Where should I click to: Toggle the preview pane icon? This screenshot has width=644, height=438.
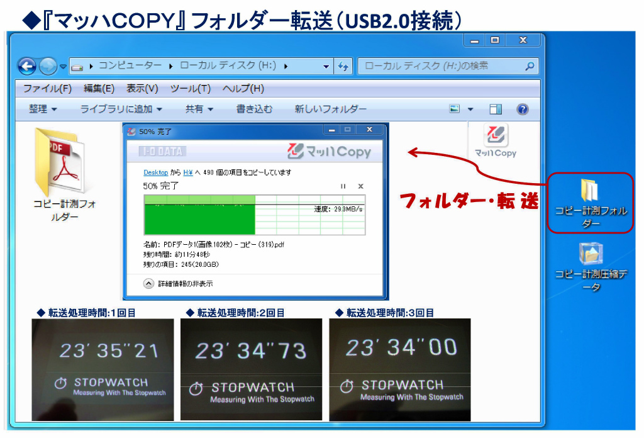tap(496, 109)
